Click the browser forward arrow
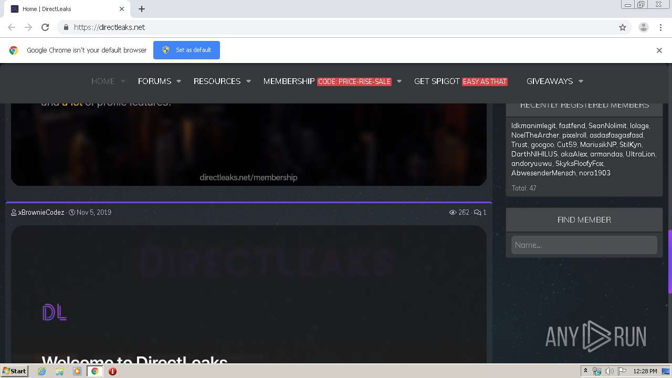 point(28,27)
